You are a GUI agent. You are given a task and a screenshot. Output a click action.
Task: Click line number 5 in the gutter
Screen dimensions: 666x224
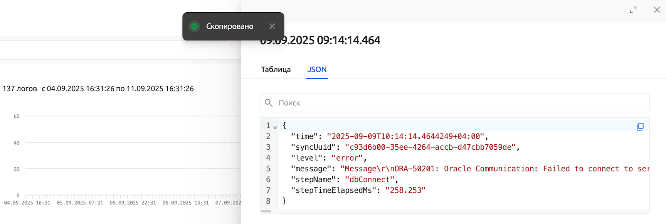pos(268,169)
